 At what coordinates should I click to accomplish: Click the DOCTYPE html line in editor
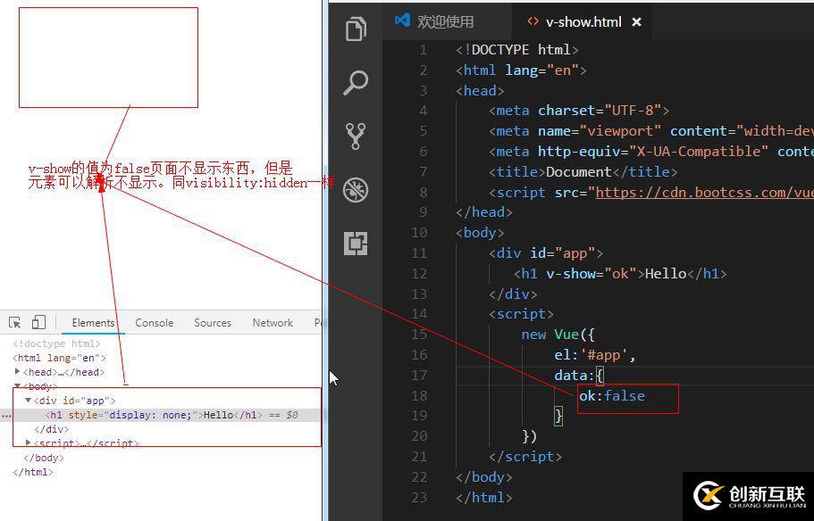click(517, 50)
